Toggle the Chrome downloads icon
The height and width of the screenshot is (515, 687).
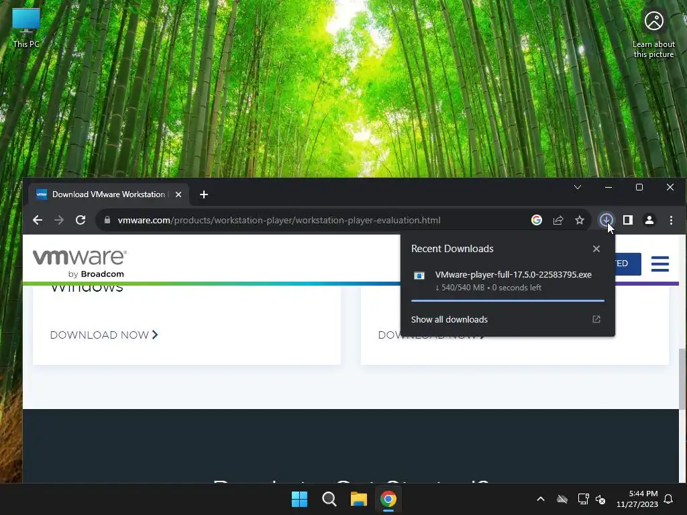click(x=606, y=220)
